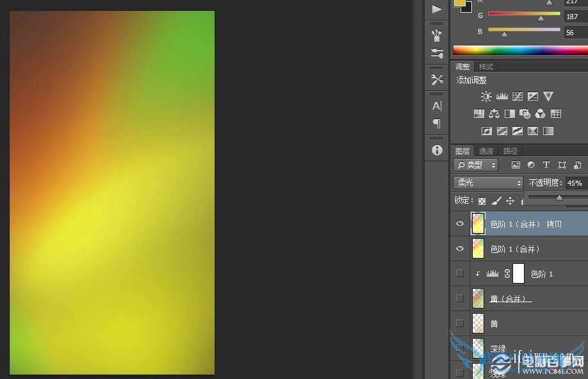Add a Levels adjustment layer

pos(502,97)
